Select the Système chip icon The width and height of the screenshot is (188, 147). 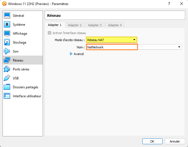[7, 25]
